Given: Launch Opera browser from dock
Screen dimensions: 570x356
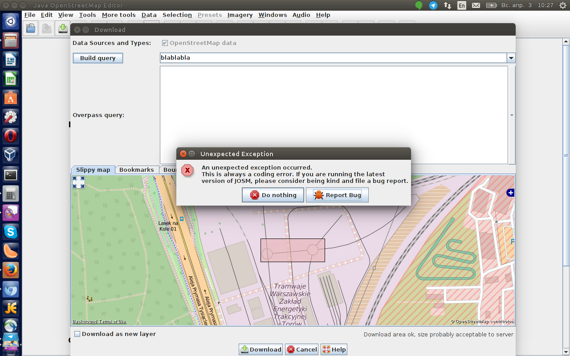Looking at the screenshot, I should click(x=11, y=136).
